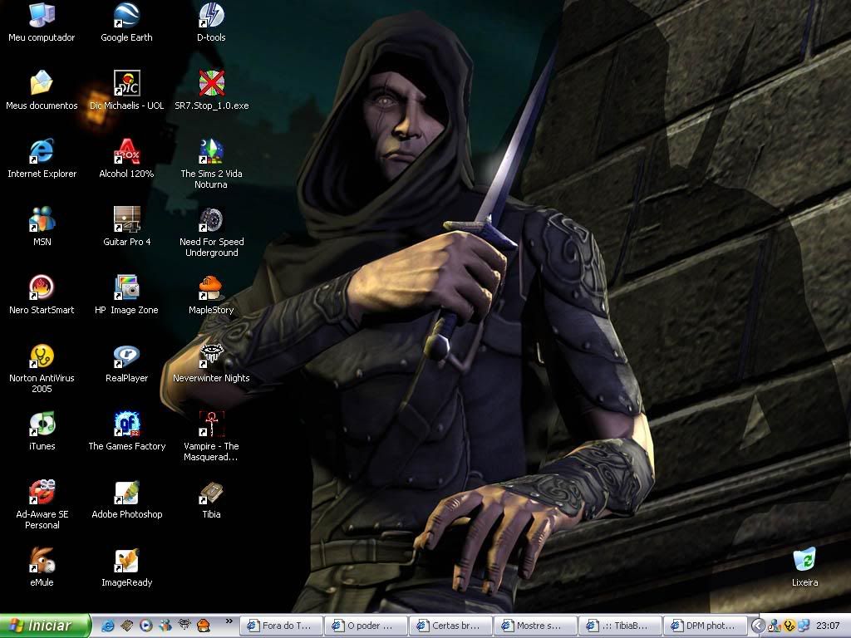Switch to the "DPM phot..." taskbar window
Screen dimensions: 851x638
point(705,626)
